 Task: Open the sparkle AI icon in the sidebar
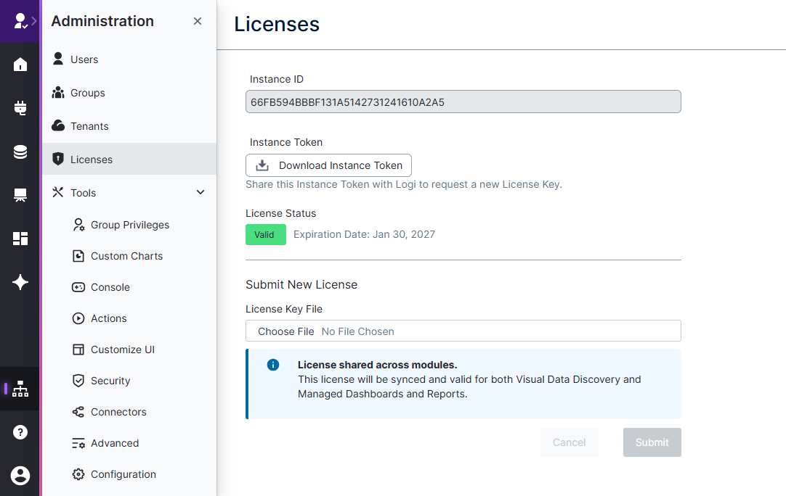pyautogui.click(x=20, y=282)
